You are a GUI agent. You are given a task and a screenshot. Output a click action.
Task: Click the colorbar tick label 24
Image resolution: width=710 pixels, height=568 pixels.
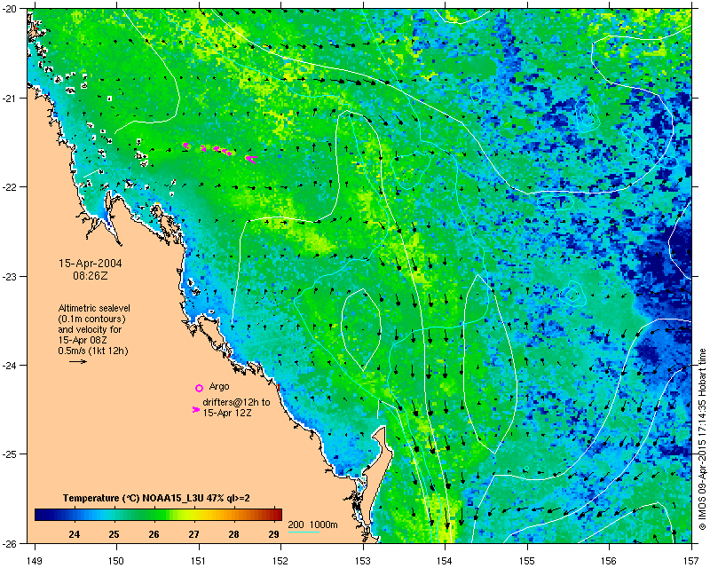pyautogui.click(x=75, y=534)
